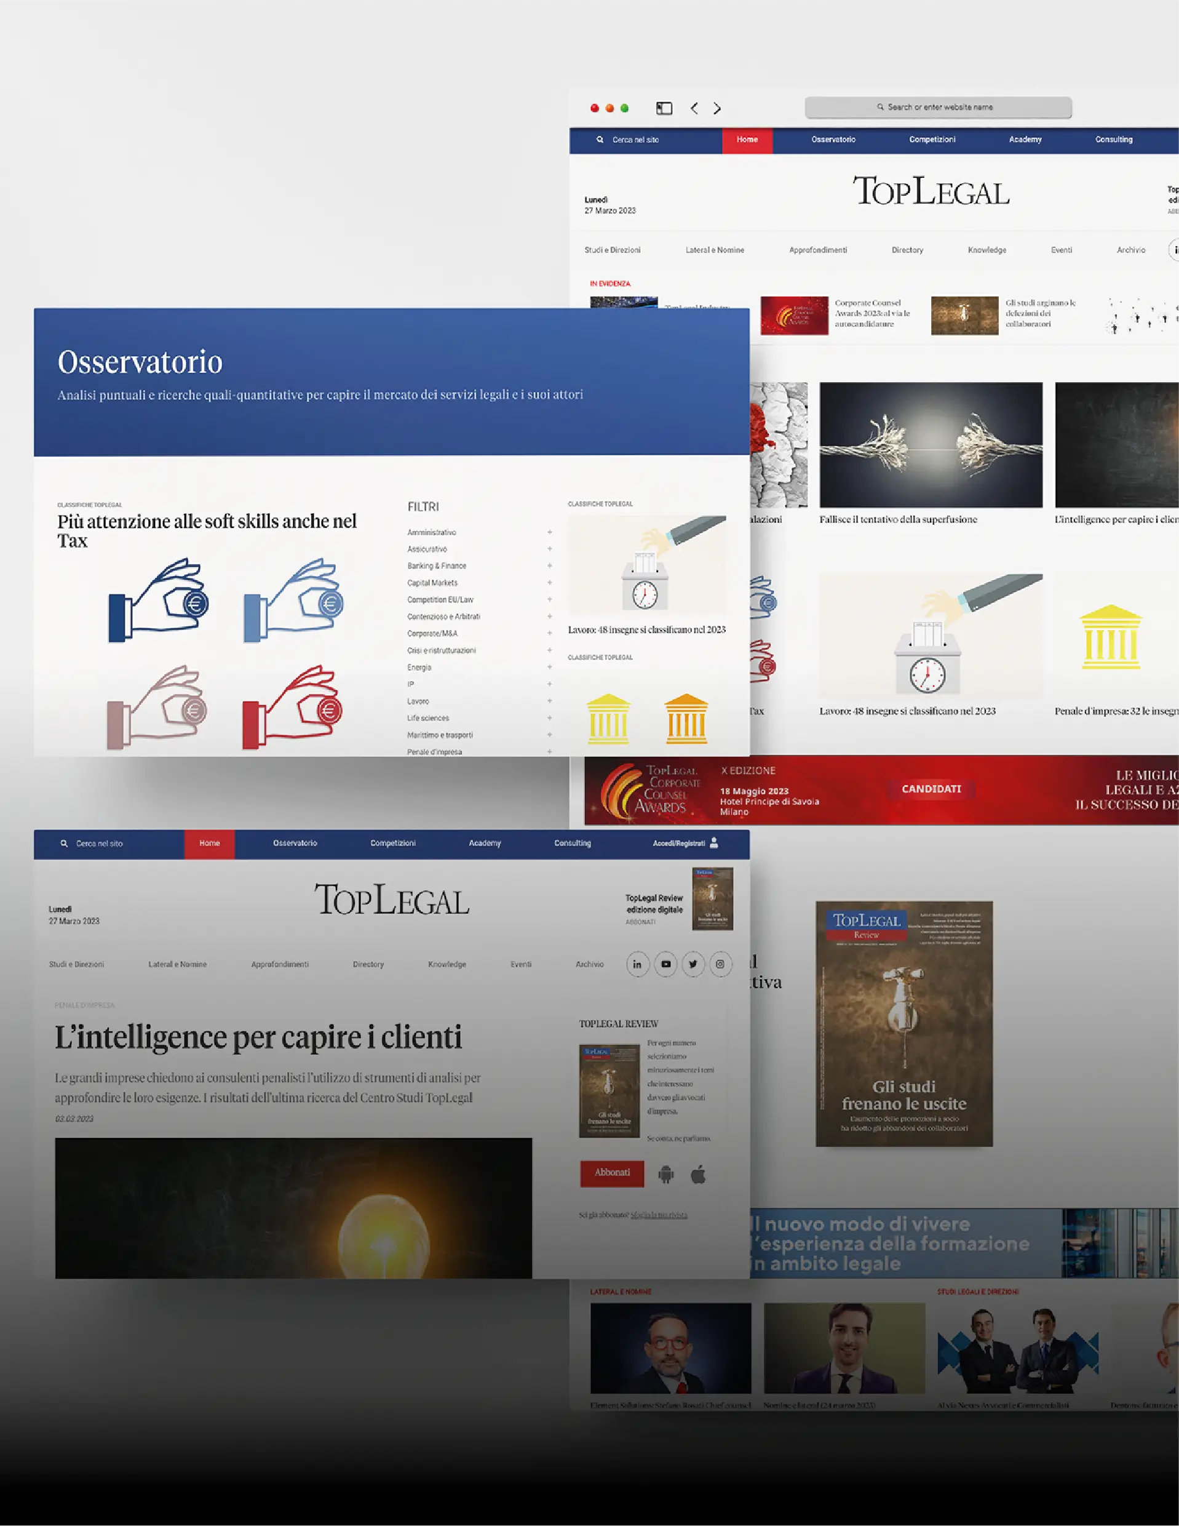Expand the Capital Markets filter
Viewport: 1179px width, 1526px height.
click(x=550, y=583)
